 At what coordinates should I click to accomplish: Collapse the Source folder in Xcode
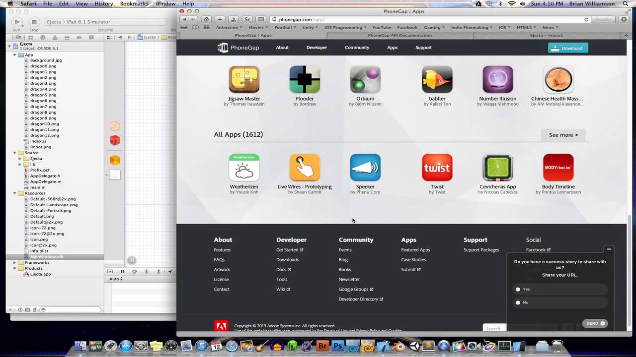15,153
